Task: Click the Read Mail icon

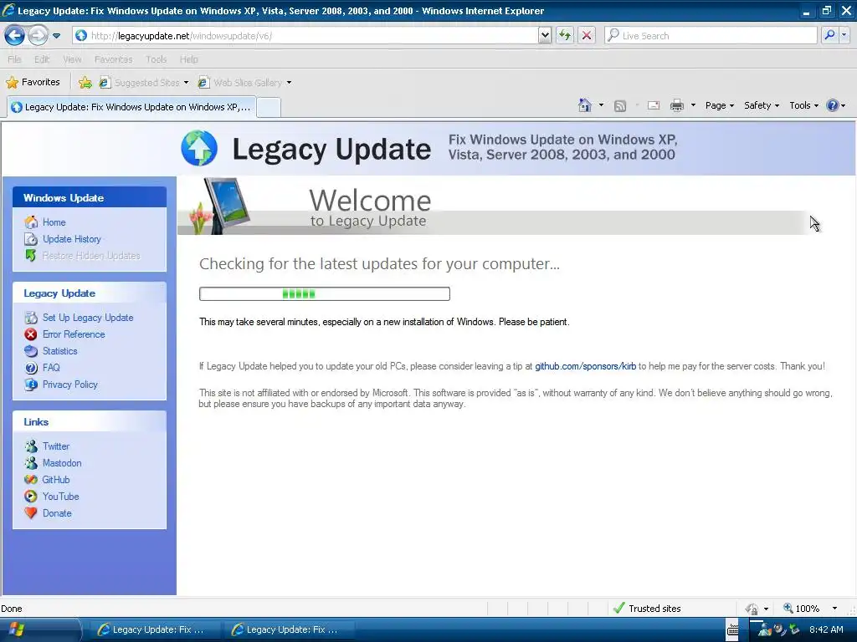Action: pos(654,105)
